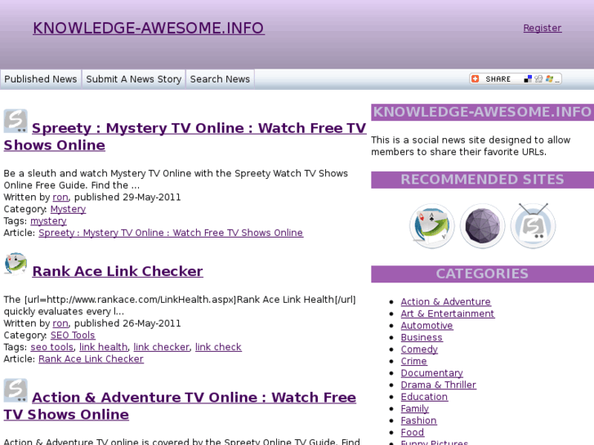
Task: Open the Rank Ace cards recommended site icon
Action: click(431, 226)
